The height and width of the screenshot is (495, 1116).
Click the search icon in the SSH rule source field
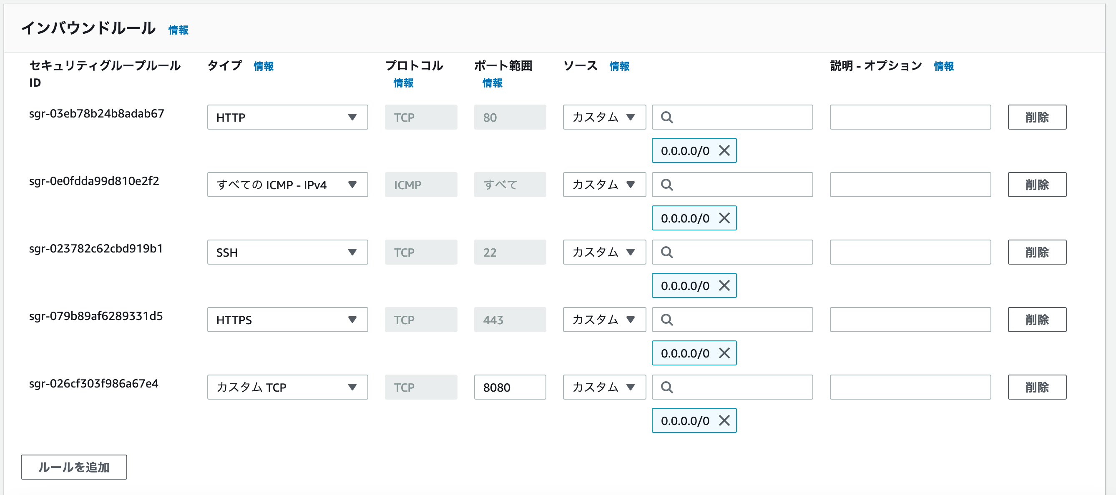coord(667,252)
